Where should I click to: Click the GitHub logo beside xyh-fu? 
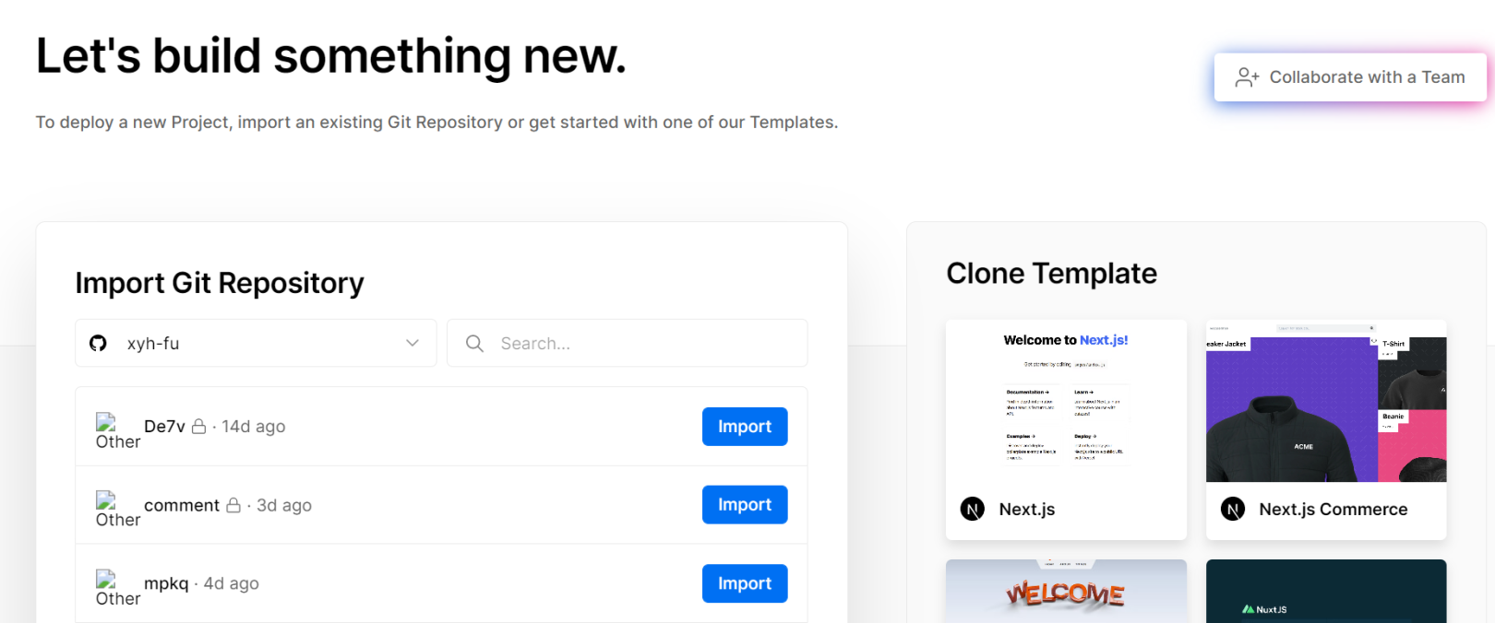point(98,344)
